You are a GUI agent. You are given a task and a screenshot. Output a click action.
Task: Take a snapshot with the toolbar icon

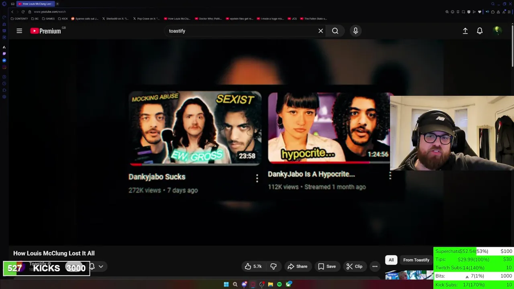463,12
